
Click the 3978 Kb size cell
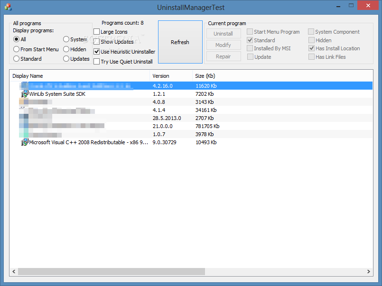[205, 134]
